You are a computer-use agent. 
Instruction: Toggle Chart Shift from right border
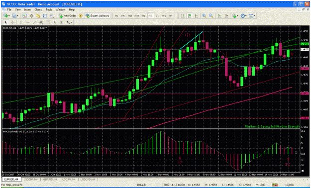(226, 16)
